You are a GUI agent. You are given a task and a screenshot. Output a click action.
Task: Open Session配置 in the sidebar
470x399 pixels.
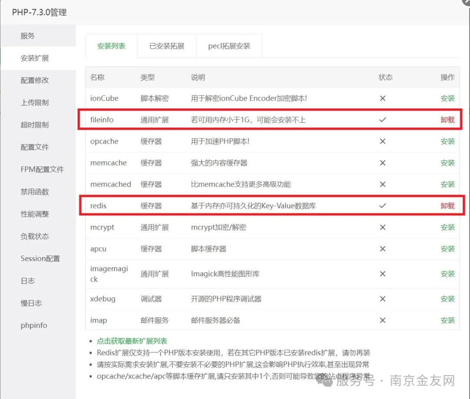click(x=38, y=258)
